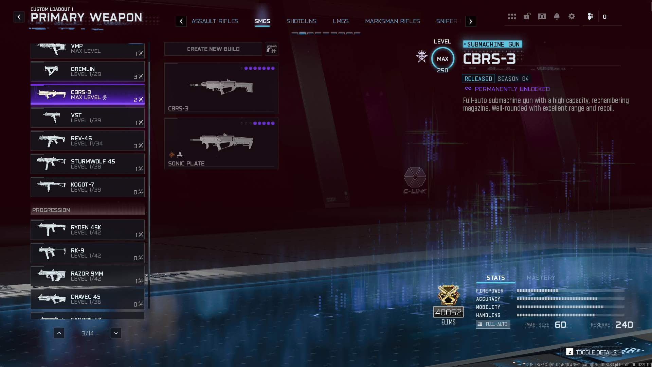Click the list page down arrow
This screenshot has height=367, width=652.
click(116, 333)
